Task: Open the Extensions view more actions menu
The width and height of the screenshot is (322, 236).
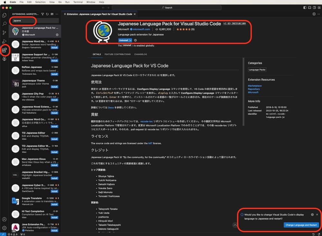Action: [x=57, y=14]
